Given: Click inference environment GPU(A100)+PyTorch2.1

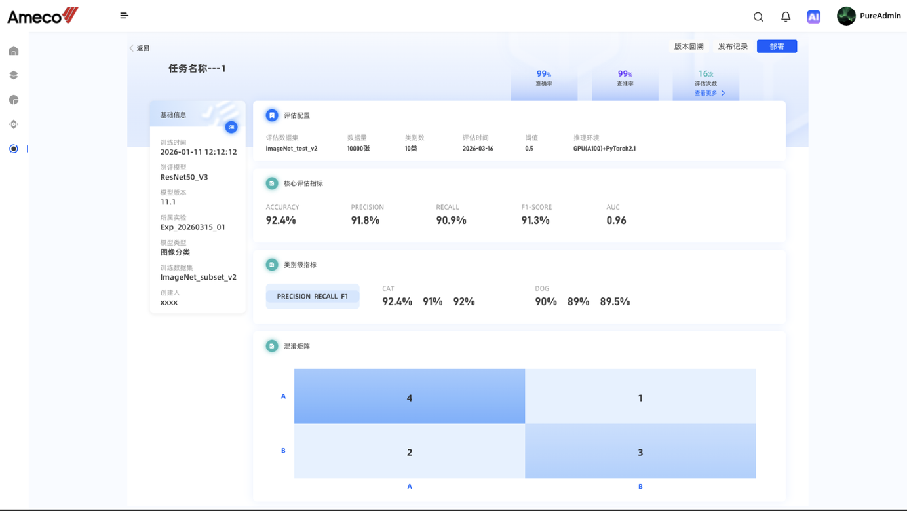Looking at the screenshot, I should [x=604, y=149].
